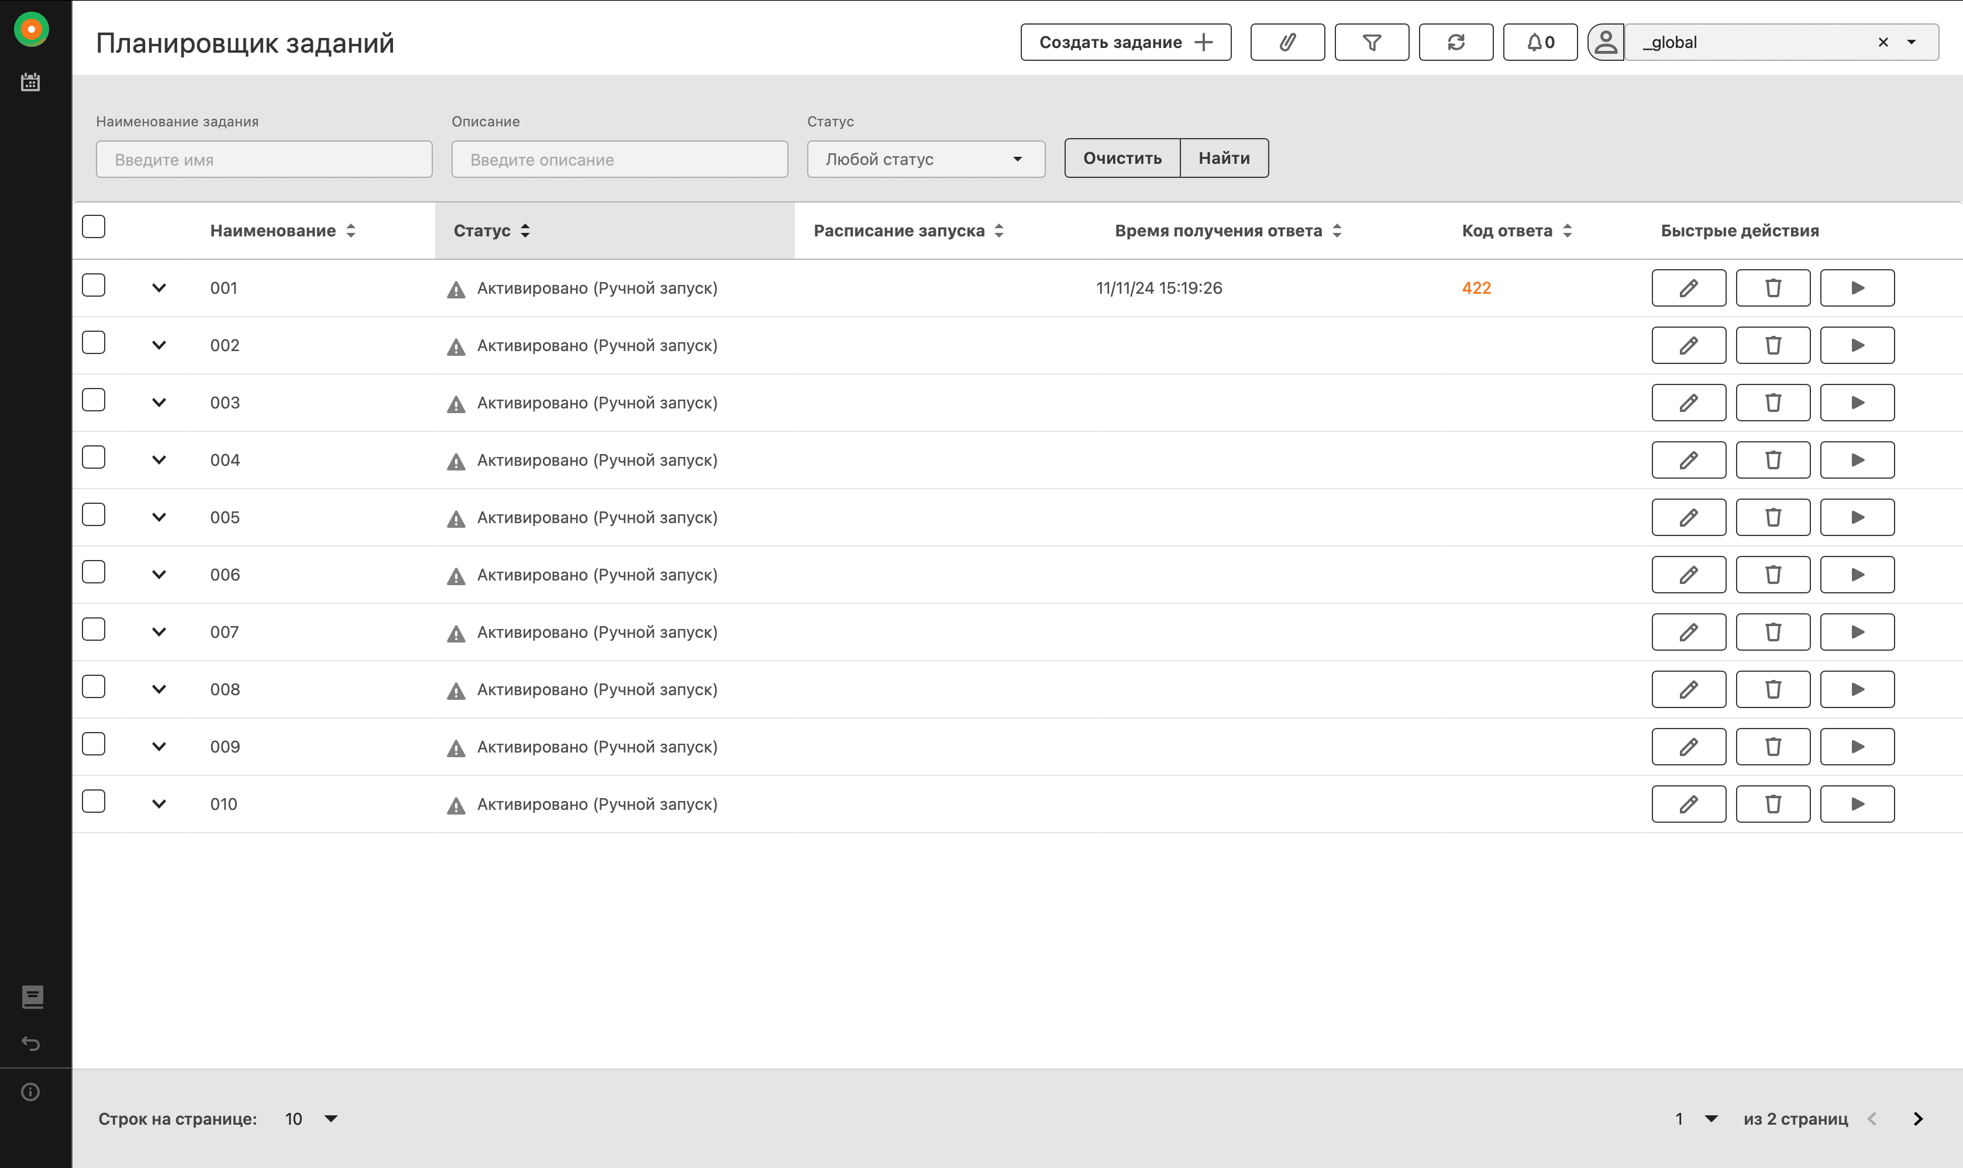Click the pencil edit icon for task 003
This screenshot has height=1168, width=1963.
point(1689,403)
